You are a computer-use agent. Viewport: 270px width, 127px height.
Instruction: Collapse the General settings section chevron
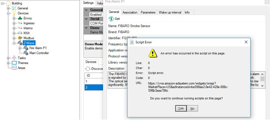point(86,10)
